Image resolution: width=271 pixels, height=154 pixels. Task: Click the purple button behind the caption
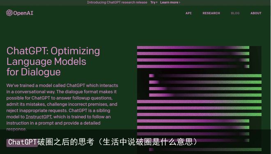click(x=22, y=143)
